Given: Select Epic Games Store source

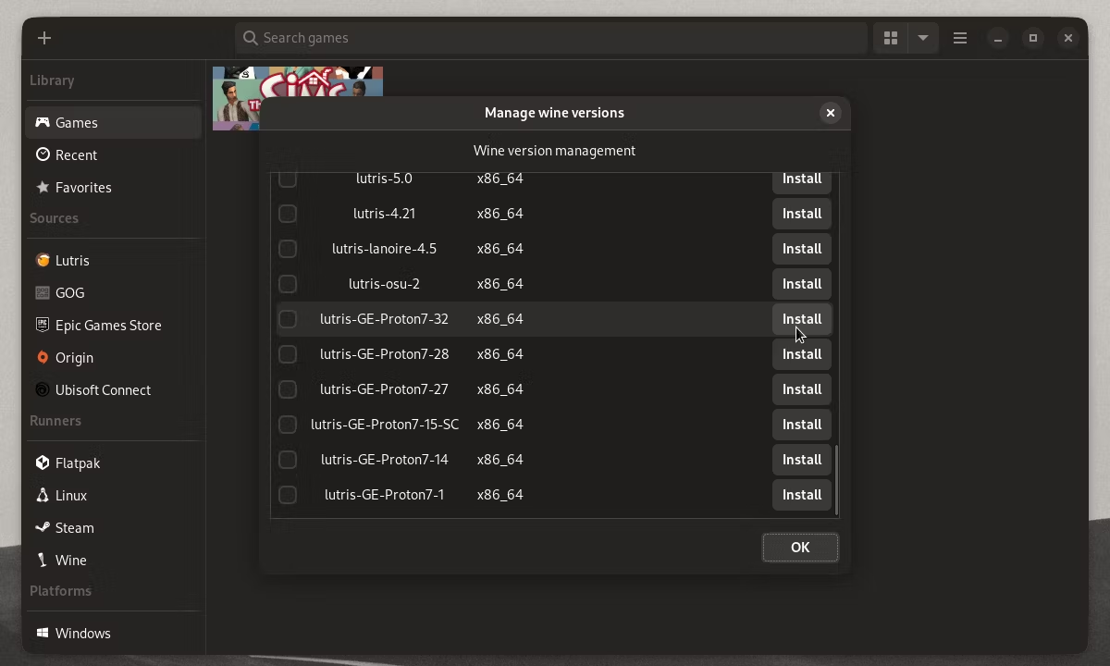Looking at the screenshot, I should click(x=113, y=325).
